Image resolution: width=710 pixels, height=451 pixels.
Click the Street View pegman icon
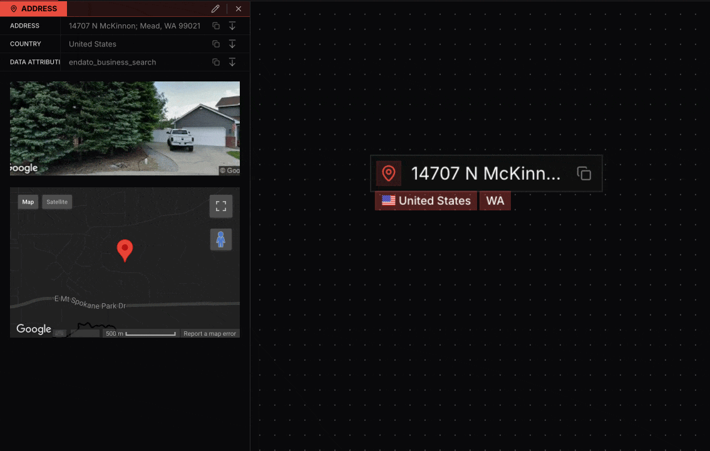(221, 239)
